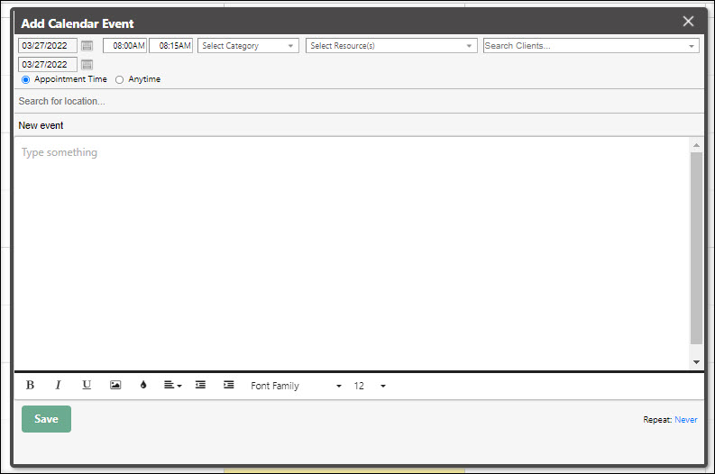Click into the Type something text area

[352, 253]
